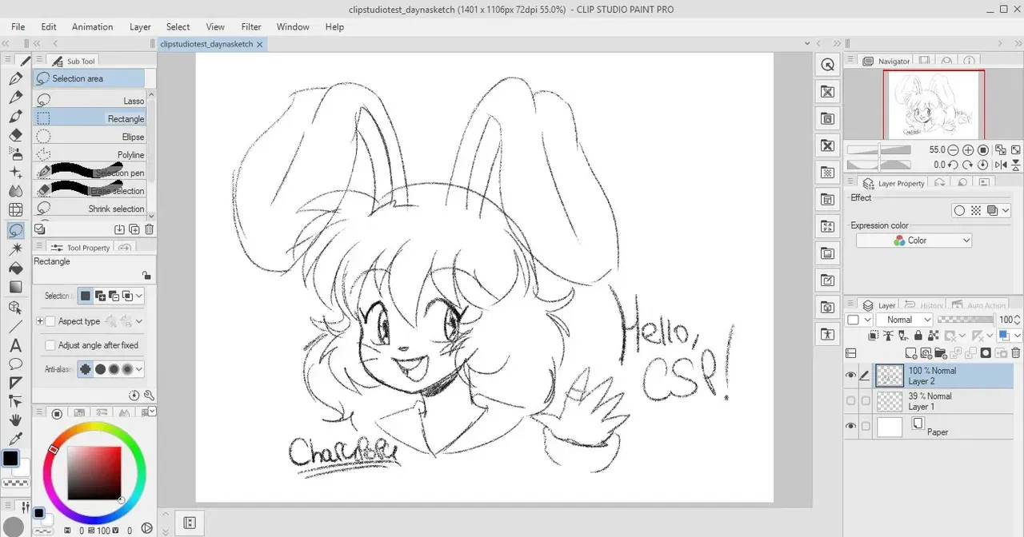Enable the Aspect type checkbox
This screenshot has width=1024, height=537.
click(x=51, y=321)
